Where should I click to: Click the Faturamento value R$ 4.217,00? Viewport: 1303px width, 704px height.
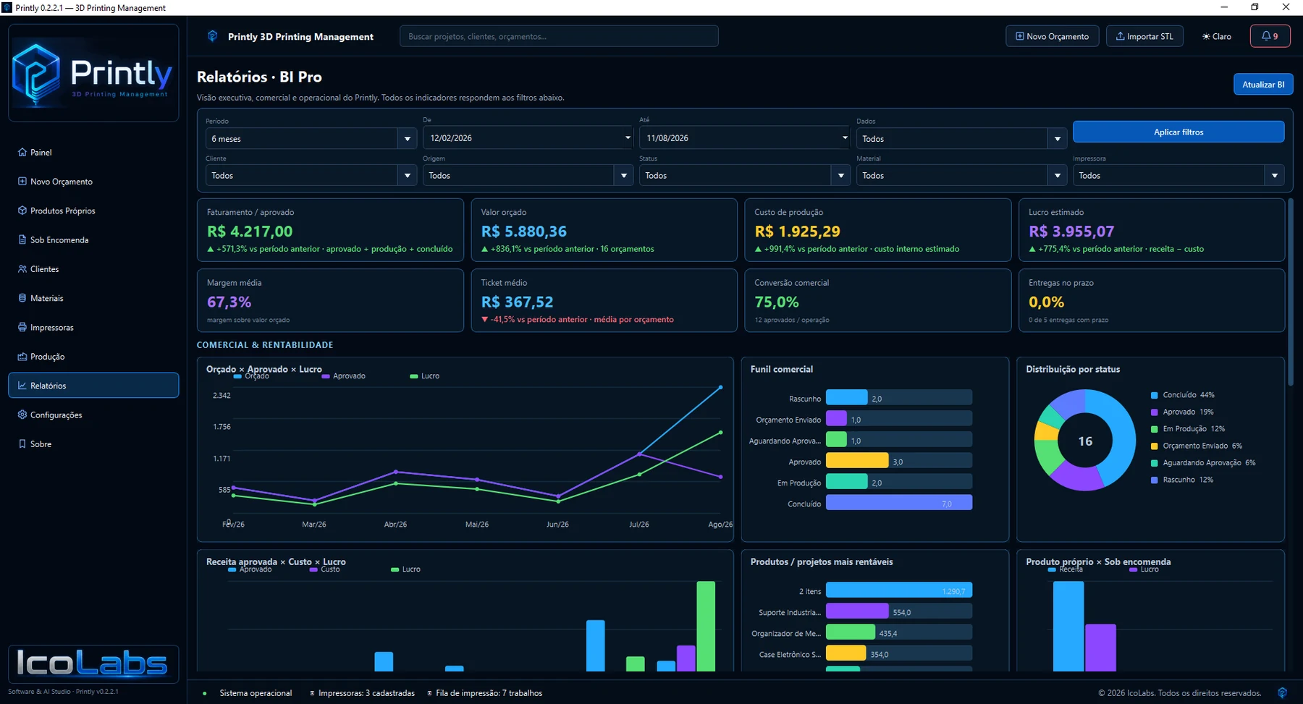tap(250, 232)
